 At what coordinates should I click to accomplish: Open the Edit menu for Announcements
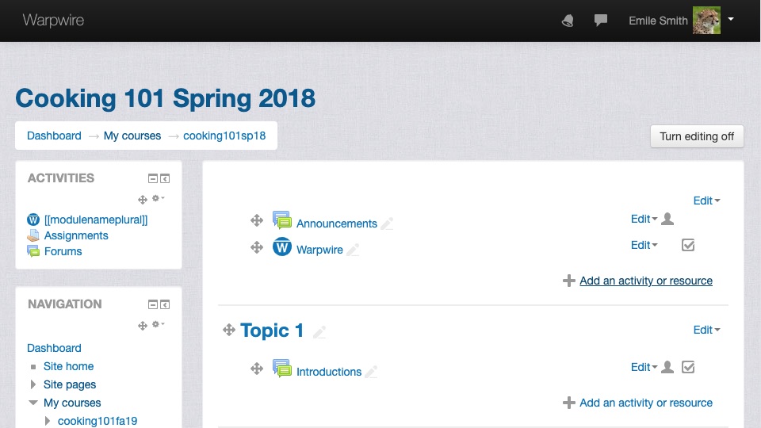point(644,219)
